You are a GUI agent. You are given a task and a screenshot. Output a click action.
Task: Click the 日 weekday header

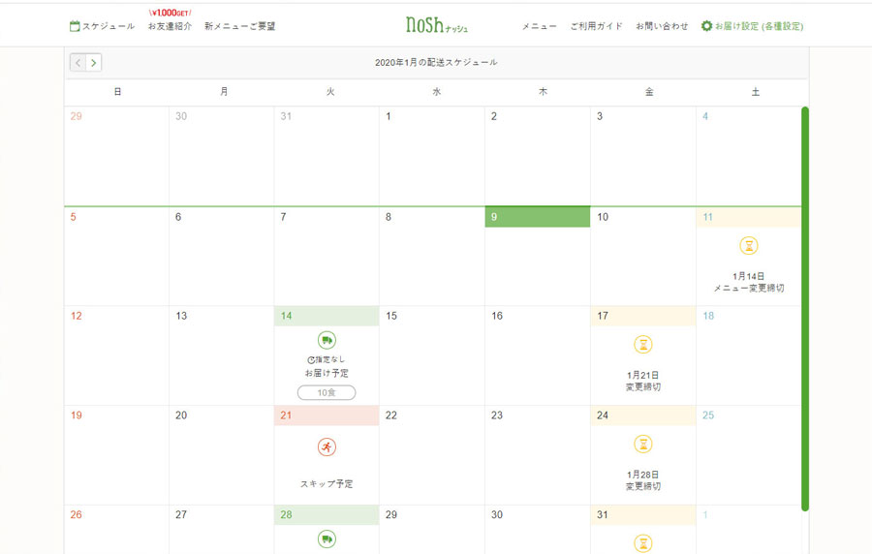tap(117, 92)
